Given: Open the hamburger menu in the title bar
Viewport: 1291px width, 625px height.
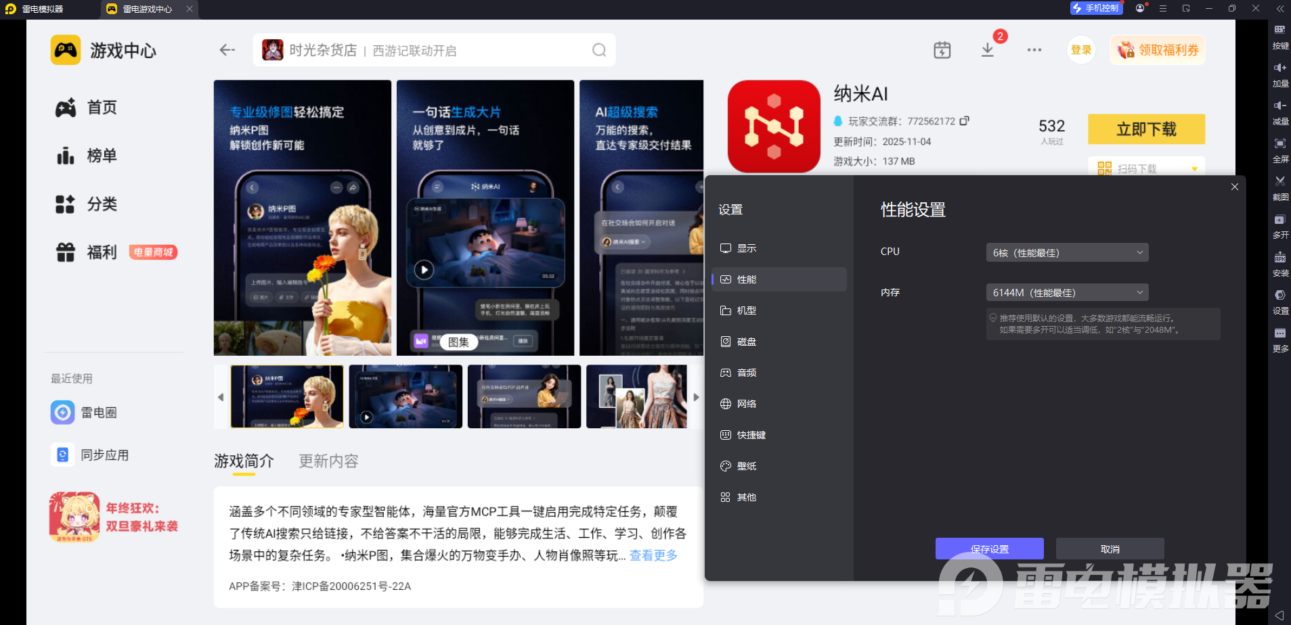Looking at the screenshot, I should coord(1163,8).
